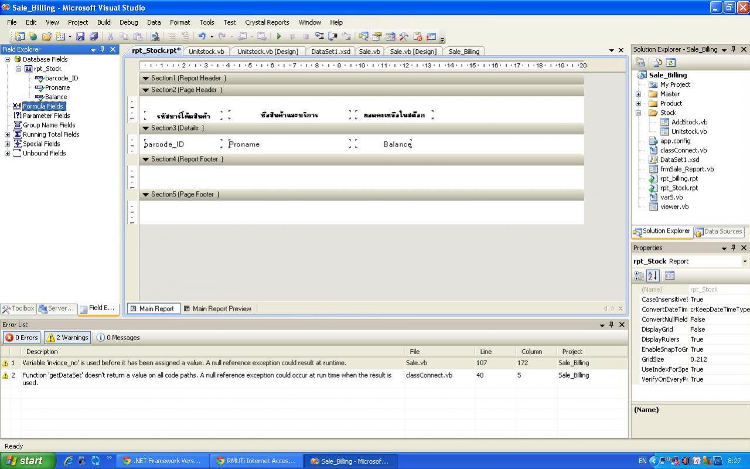Pin the Error List panel with auto-hide icon
750x469 pixels.
click(611, 324)
